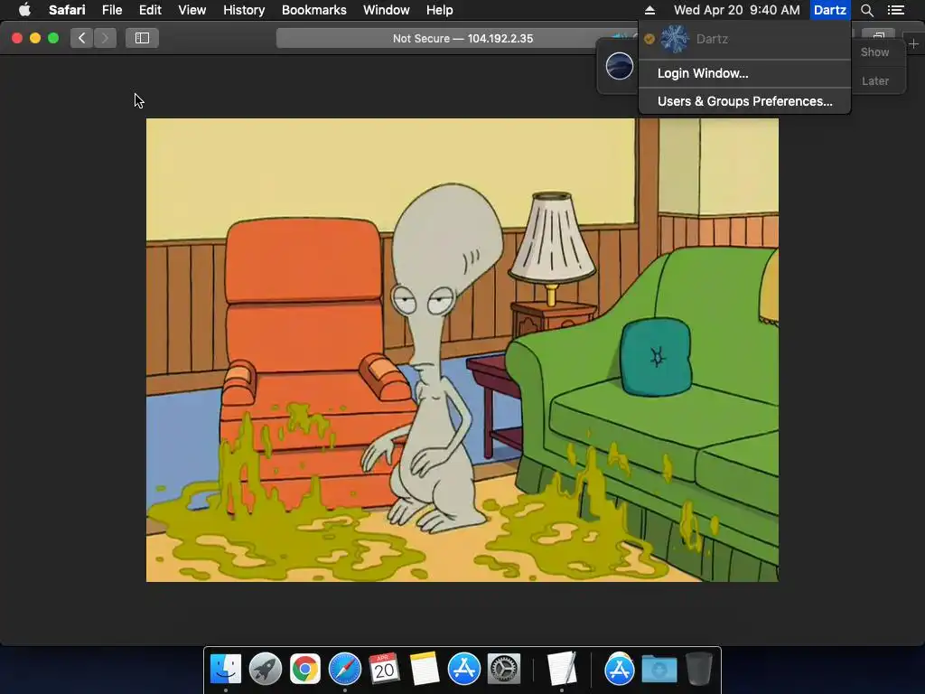Choose Users & Groups Preferences…
Image resolution: width=925 pixels, height=694 pixels.
coord(744,101)
